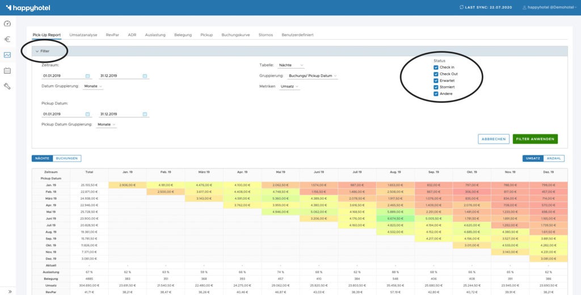
Task: Click the happyhotel logo
Action: (x=28, y=8)
